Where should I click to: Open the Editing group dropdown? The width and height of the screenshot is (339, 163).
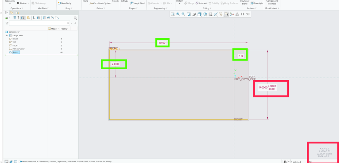[x=207, y=8]
